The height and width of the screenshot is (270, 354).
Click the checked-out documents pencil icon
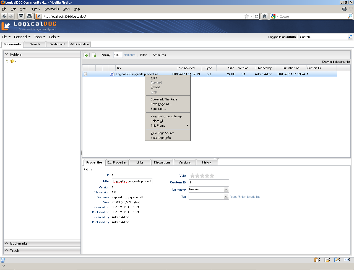point(336,259)
